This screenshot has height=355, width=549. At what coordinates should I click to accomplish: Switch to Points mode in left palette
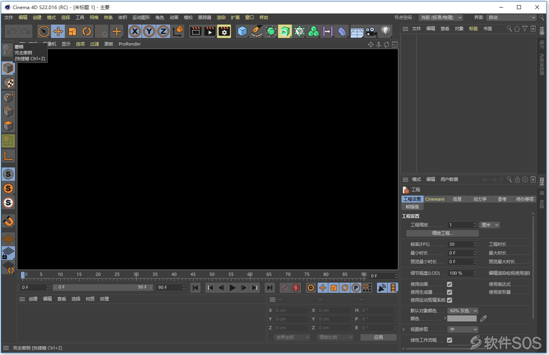8,97
